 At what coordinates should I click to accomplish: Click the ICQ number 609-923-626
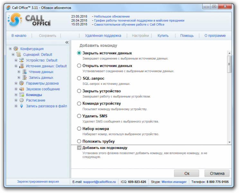tap(137, 182)
